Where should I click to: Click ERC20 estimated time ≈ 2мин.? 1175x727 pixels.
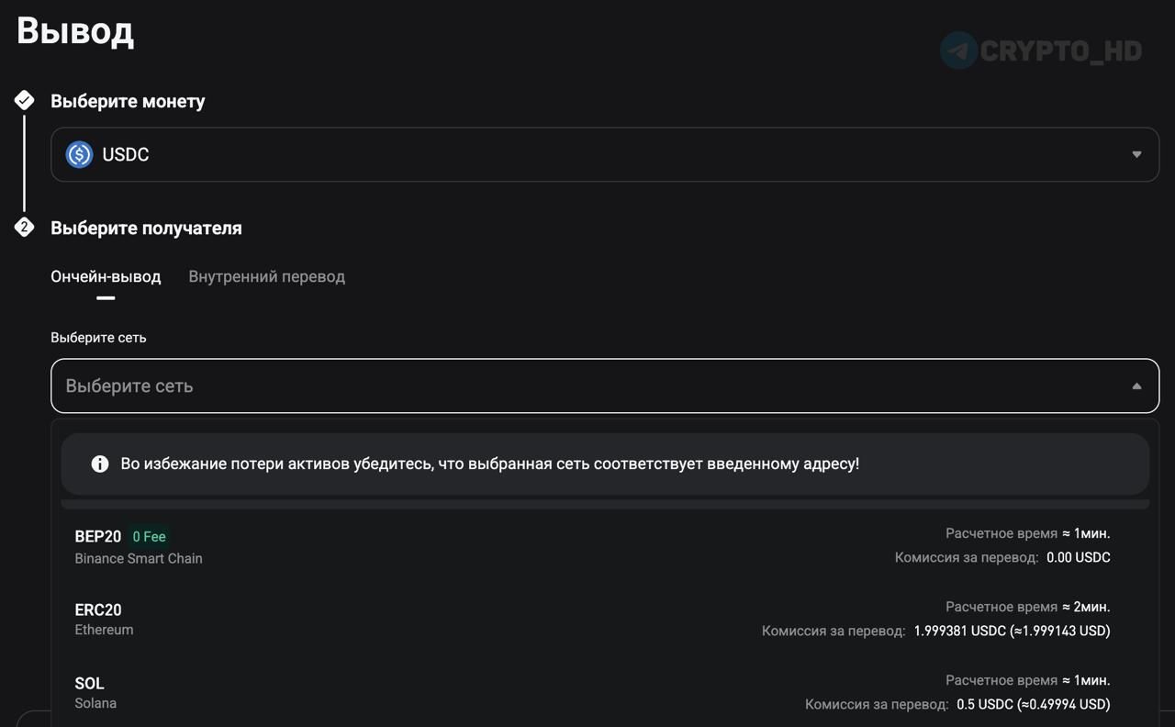click(1086, 607)
